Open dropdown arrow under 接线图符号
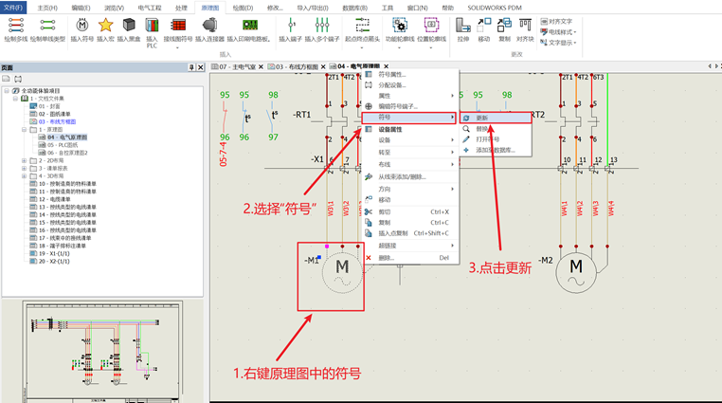722x403 pixels. (178, 48)
